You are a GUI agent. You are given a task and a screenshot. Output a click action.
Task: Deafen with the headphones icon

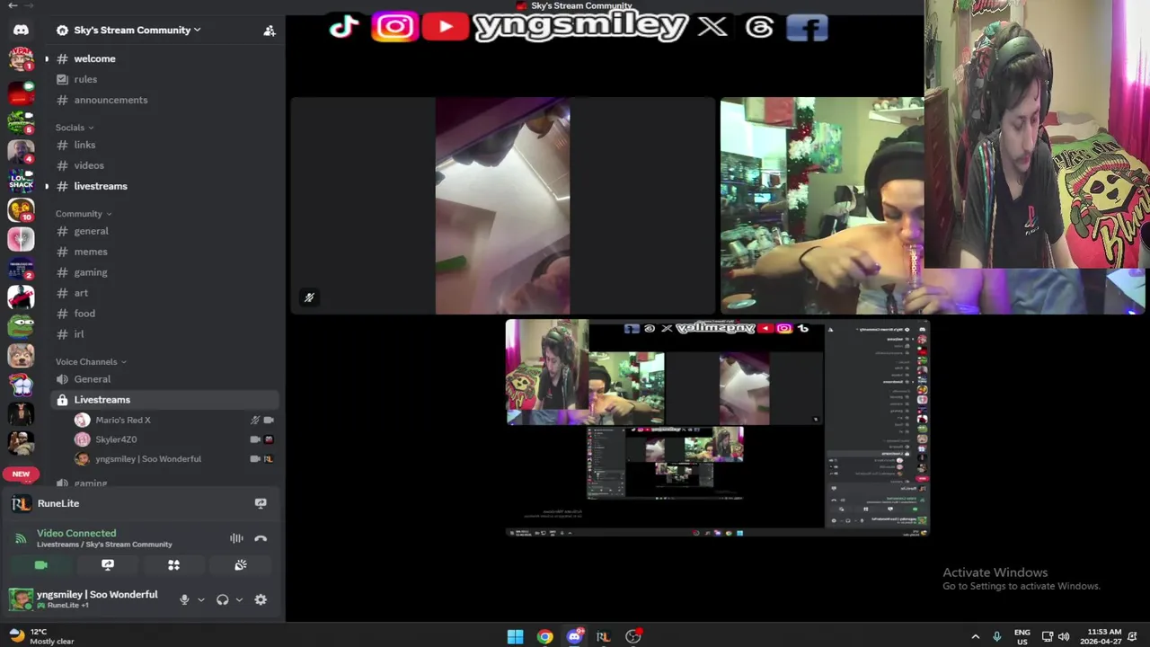pos(222,599)
